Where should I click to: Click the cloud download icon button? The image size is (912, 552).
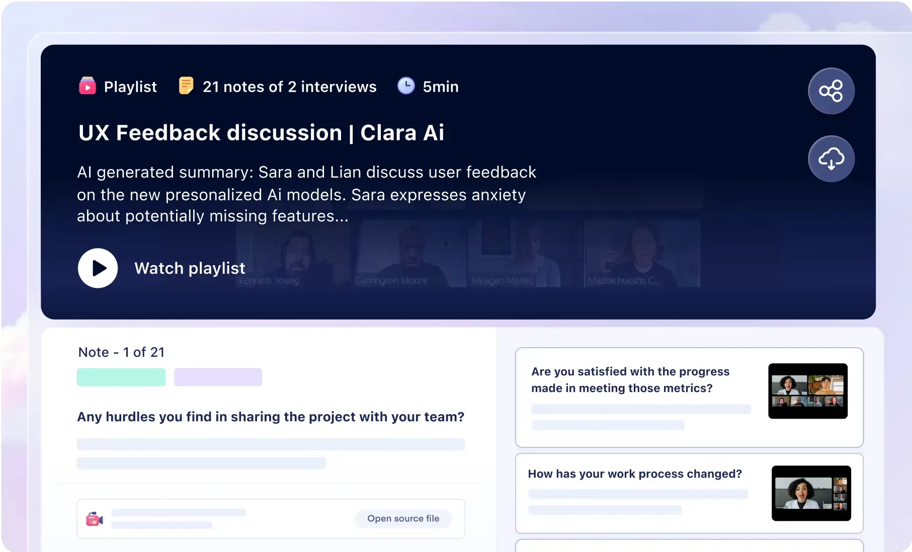click(831, 159)
